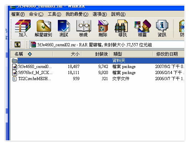
Task: Click the 刪除 (Delete) toolbar icon
Action: (103, 28)
